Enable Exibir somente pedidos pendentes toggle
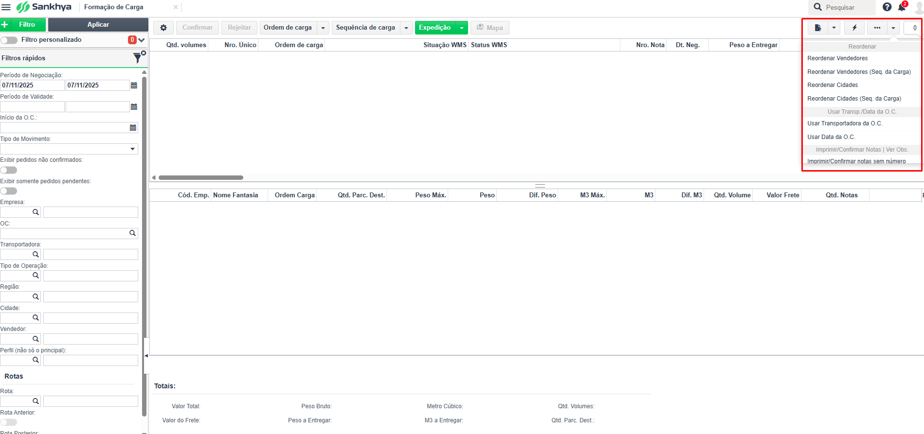The width and height of the screenshot is (924, 434). [9, 191]
